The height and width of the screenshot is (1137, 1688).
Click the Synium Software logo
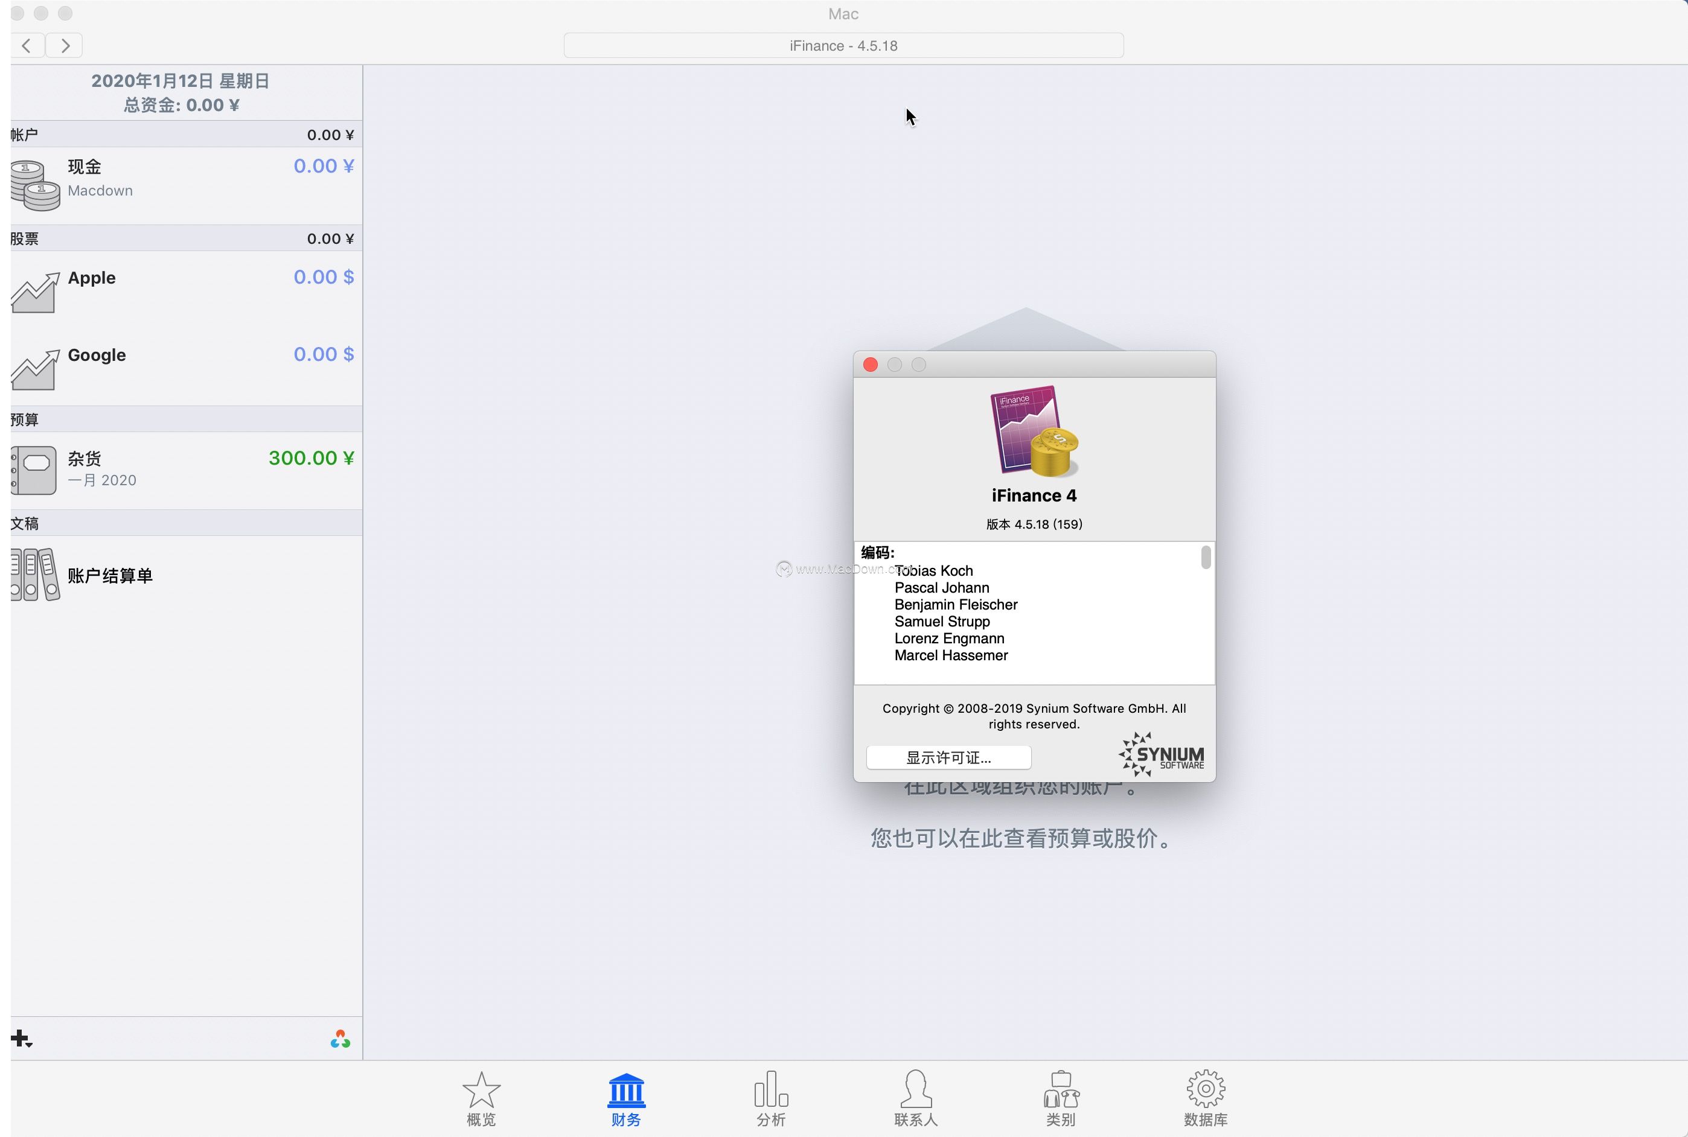1162,755
